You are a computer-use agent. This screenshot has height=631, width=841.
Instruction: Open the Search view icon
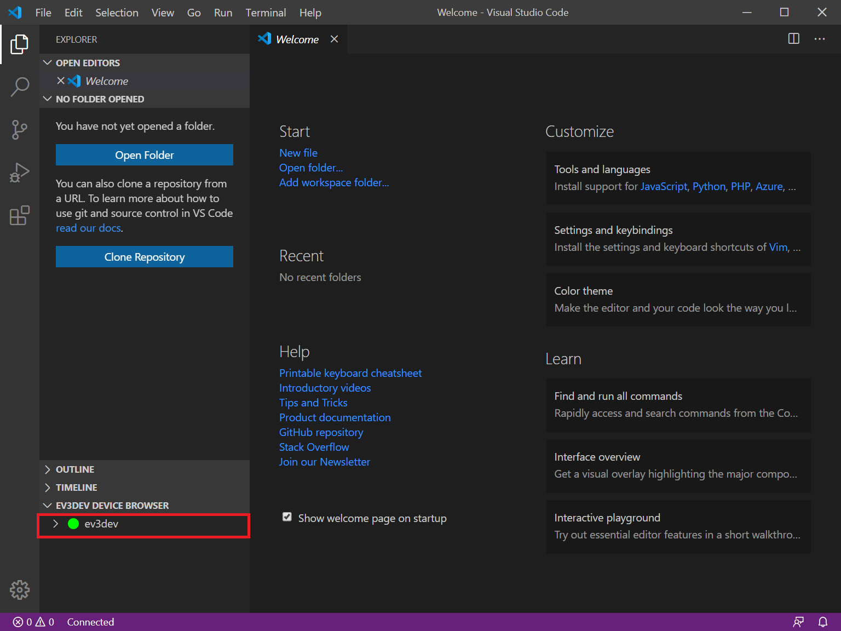point(20,87)
